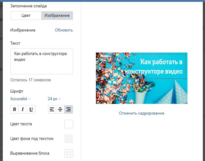Toggle underline text formatting
The image size is (205, 161).
click(x=31, y=109)
